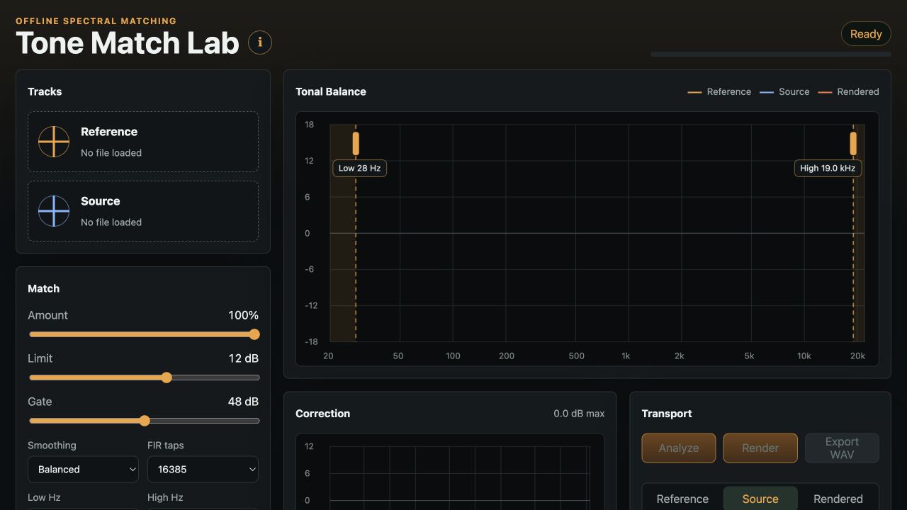
Task: Click the High 19.0 kHz label tag
Action: point(828,168)
